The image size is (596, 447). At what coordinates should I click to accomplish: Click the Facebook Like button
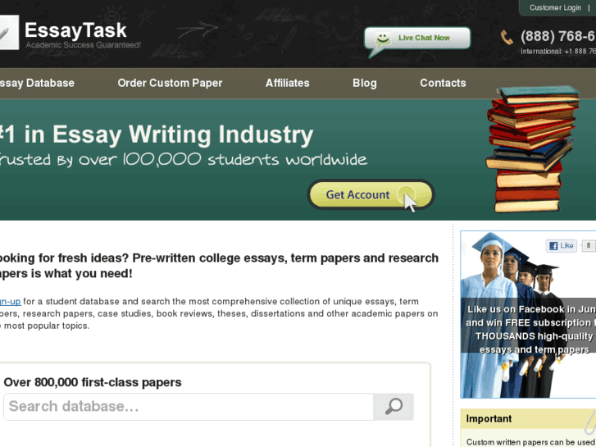click(x=562, y=246)
